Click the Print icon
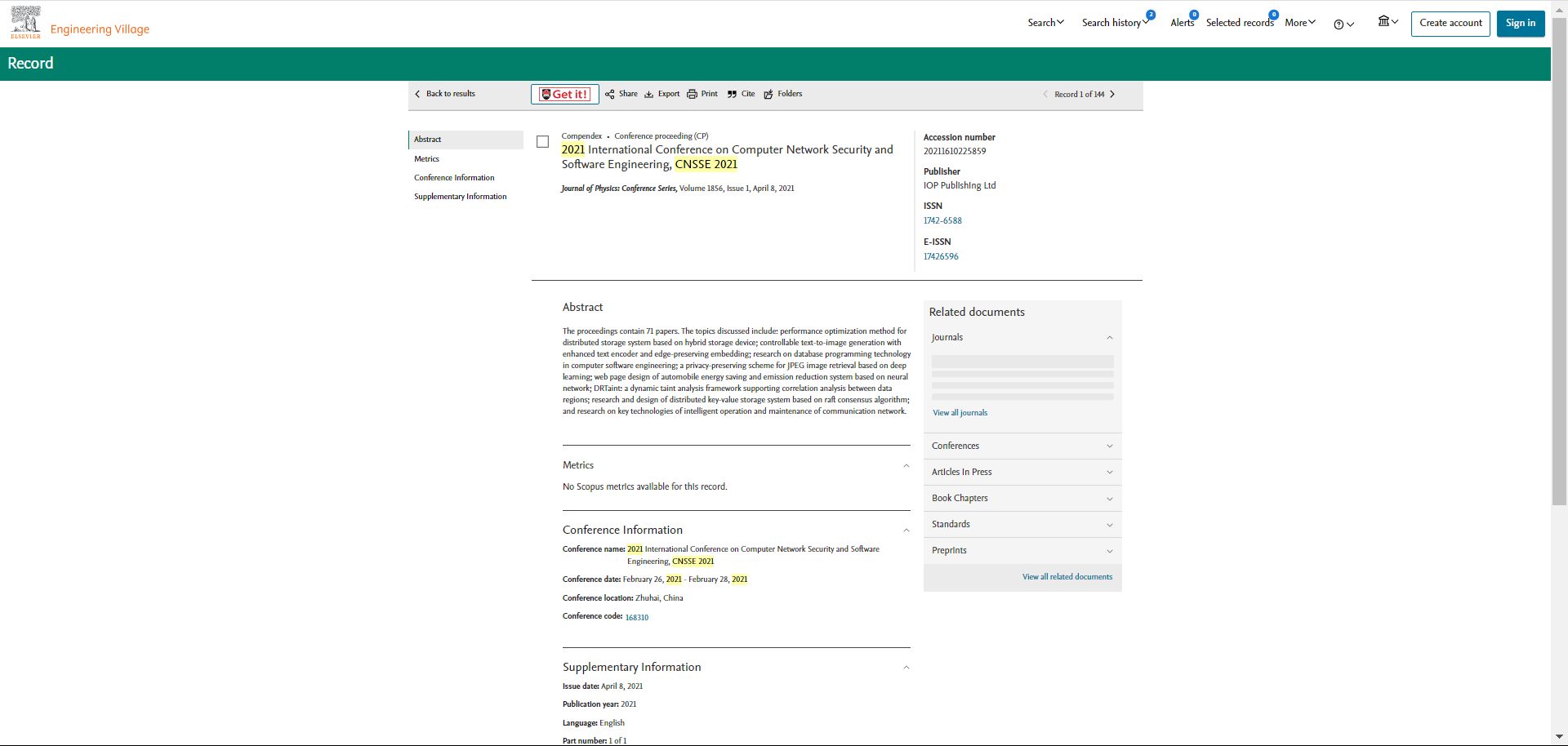This screenshot has height=746, width=1568. tap(692, 94)
